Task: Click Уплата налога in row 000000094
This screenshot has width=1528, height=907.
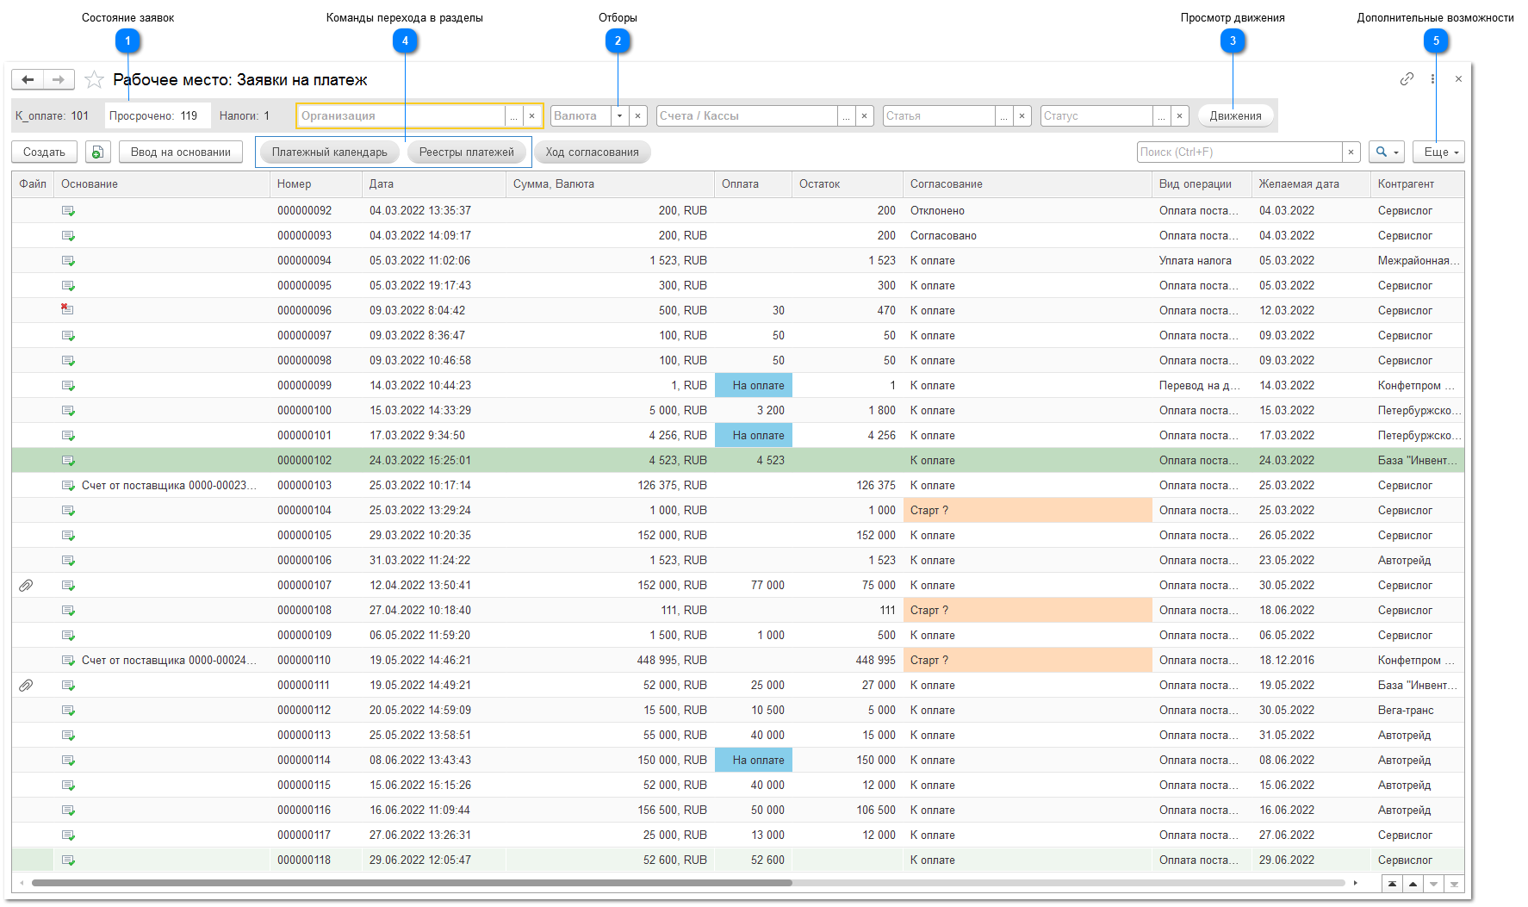Action: 1195,261
